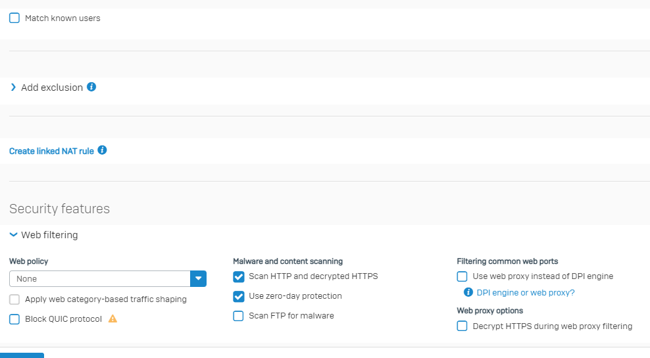
Task: Collapse the Web filtering section chevron
Action: [13, 235]
